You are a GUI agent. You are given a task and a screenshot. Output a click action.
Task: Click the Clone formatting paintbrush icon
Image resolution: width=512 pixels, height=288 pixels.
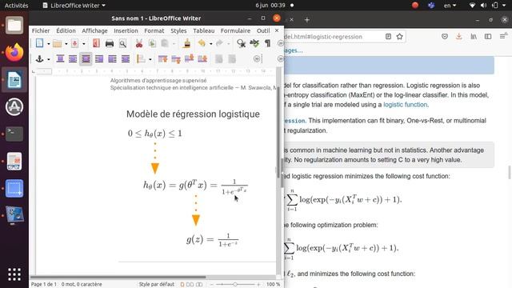coord(186,42)
